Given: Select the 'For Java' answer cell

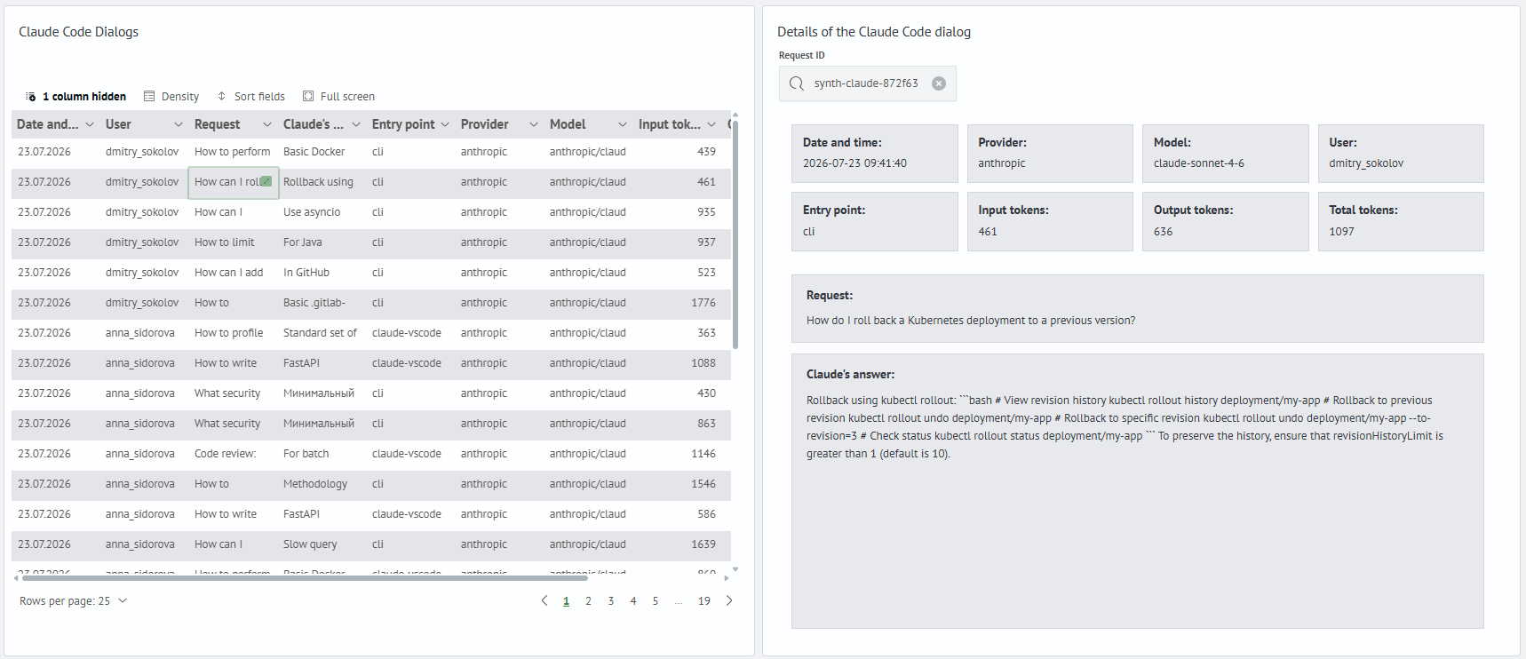Looking at the screenshot, I should coord(322,242).
